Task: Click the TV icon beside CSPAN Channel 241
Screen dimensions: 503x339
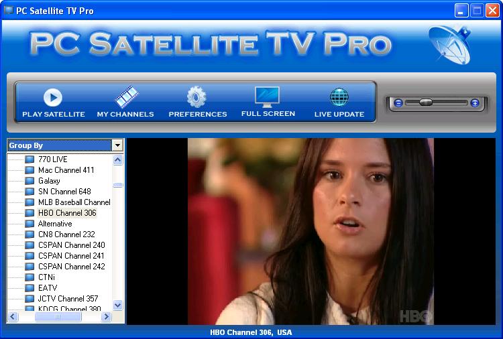Action: pos(30,256)
